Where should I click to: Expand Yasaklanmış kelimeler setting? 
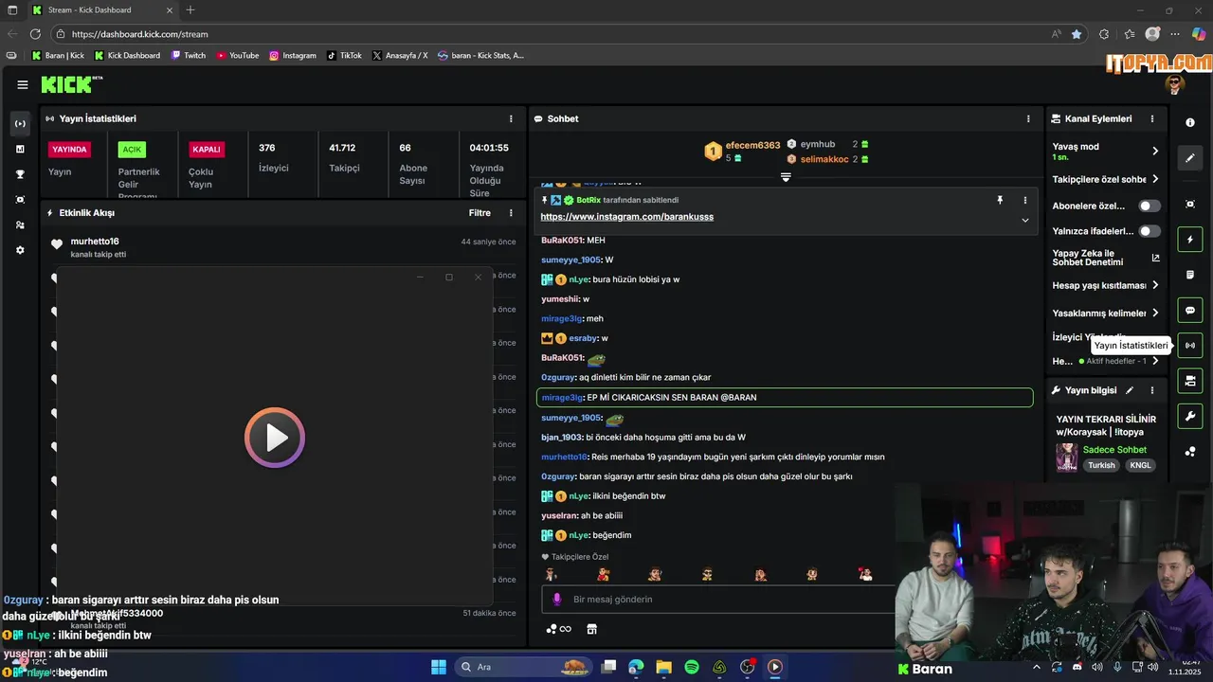click(x=1105, y=313)
